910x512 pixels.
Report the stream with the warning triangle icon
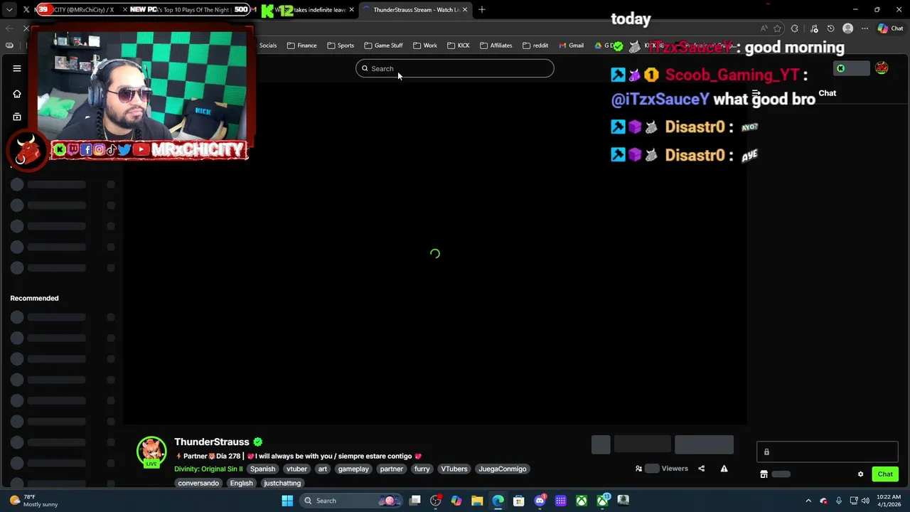(724, 469)
